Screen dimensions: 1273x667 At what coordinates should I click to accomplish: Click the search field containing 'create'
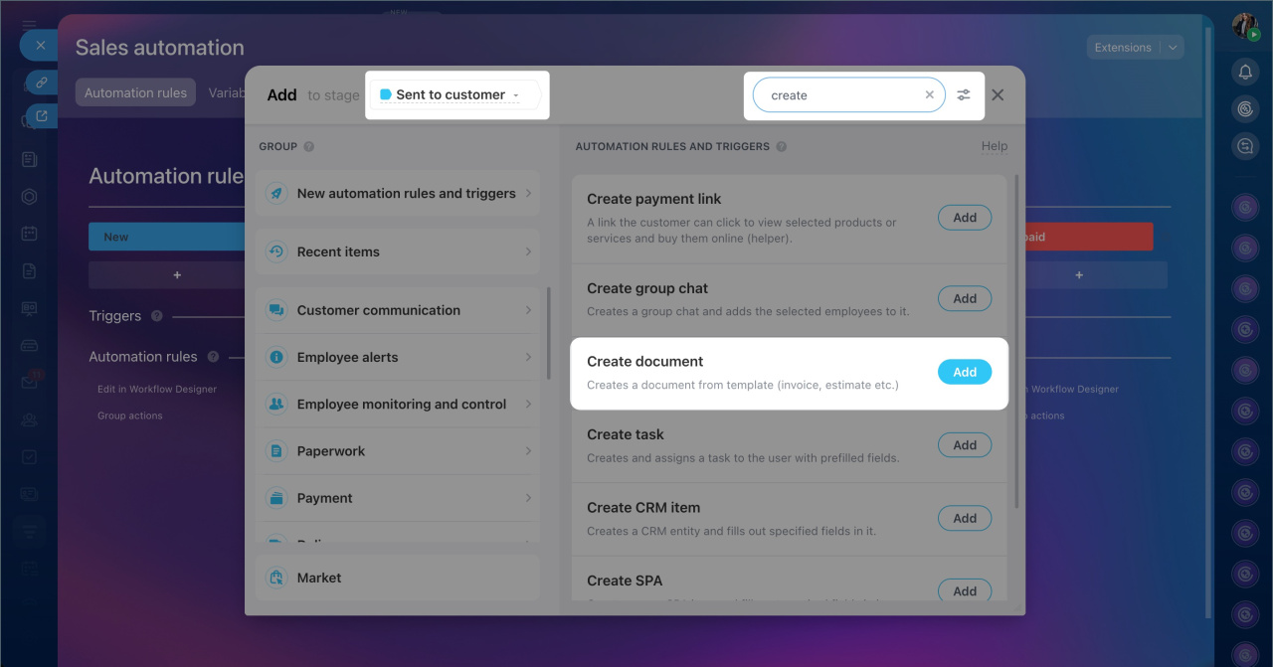(840, 95)
